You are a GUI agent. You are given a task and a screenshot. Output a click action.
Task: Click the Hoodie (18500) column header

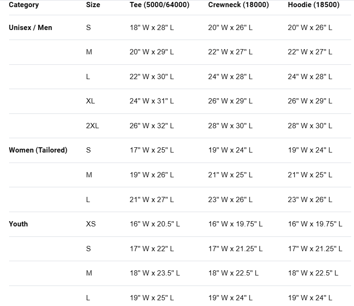pos(313,5)
